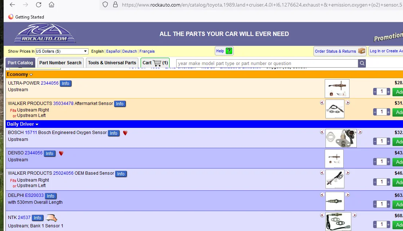Decrease quantity for Bosch 15711
The height and width of the screenshot is (231, 403).
(x=375, y=141)
